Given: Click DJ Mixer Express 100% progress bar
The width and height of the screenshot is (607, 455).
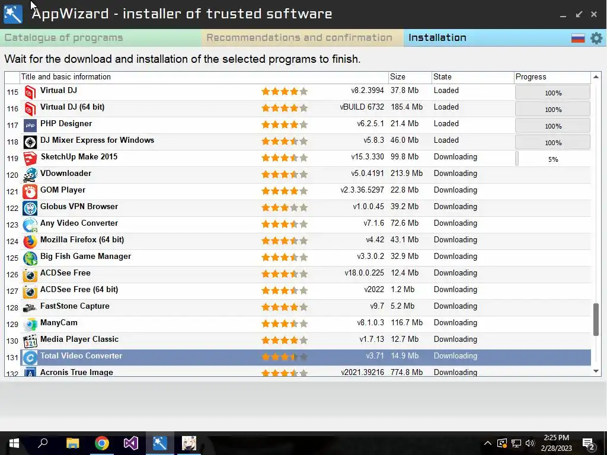Looking at the screenshot, I should pos(553,142).
